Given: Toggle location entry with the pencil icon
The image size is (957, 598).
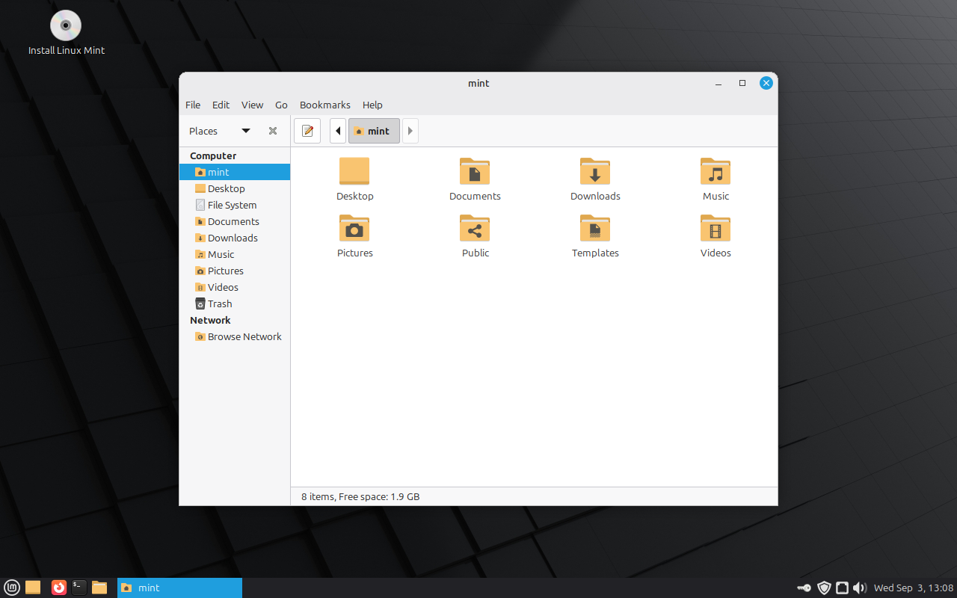Looking at the screenshot, I should coord(307,131).
